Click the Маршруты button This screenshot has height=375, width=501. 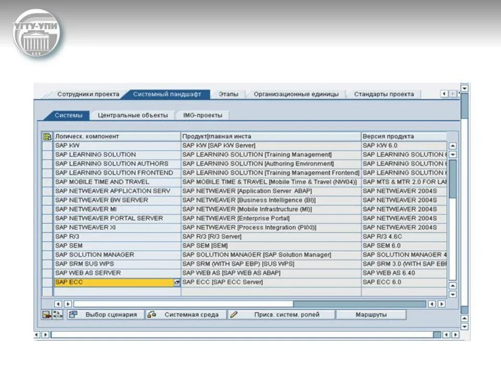371,315
